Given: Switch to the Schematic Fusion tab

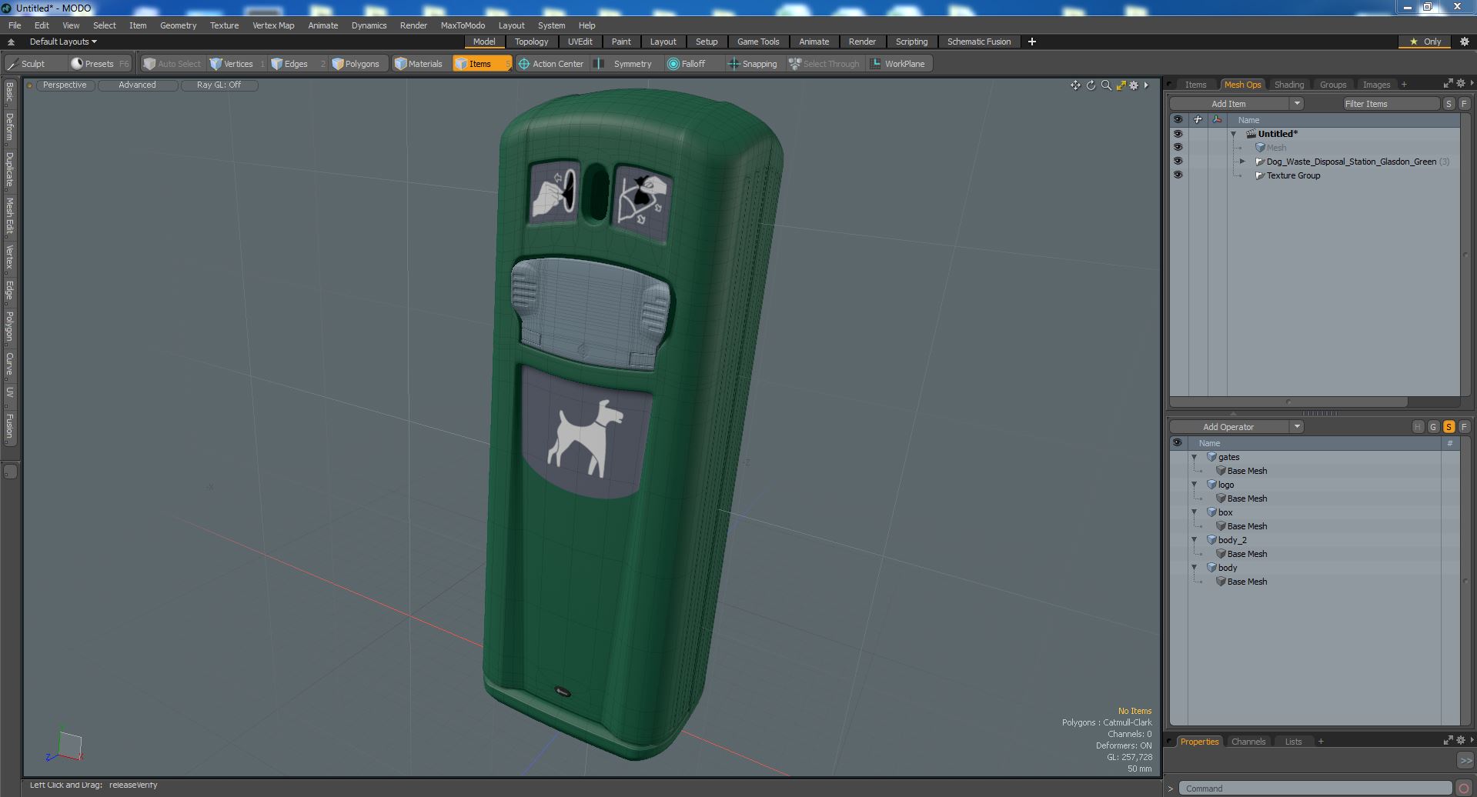Looking at the screenshot, I should 978,42.
